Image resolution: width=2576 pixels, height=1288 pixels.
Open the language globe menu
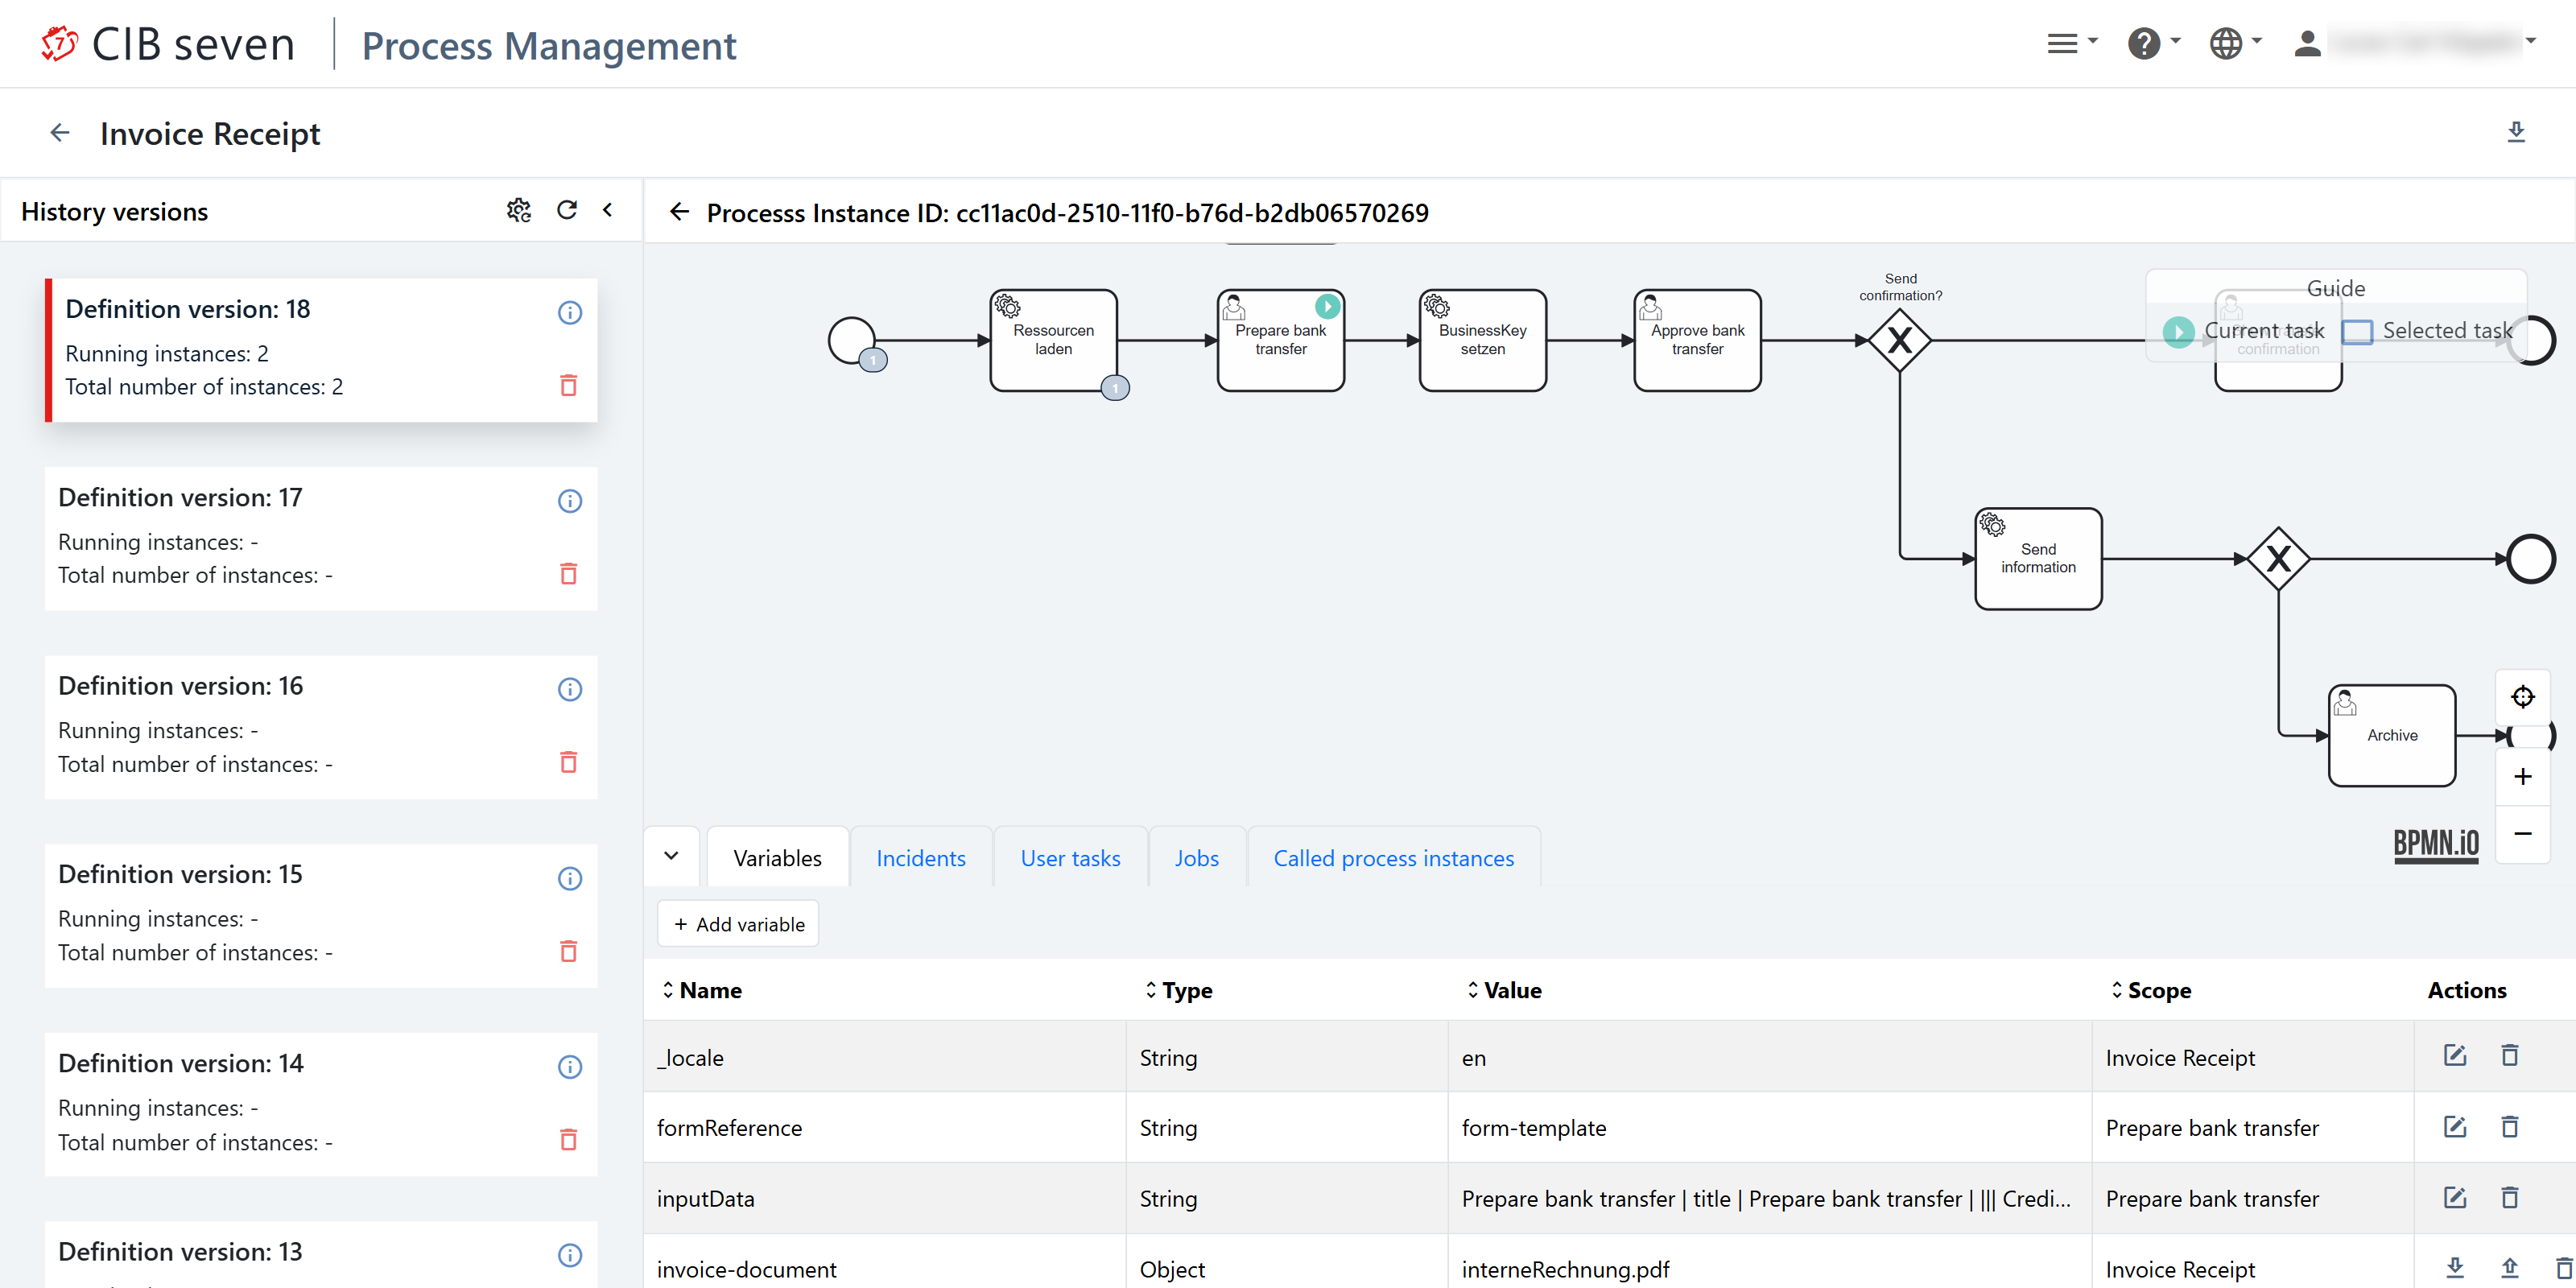(x=2235, y=44)
